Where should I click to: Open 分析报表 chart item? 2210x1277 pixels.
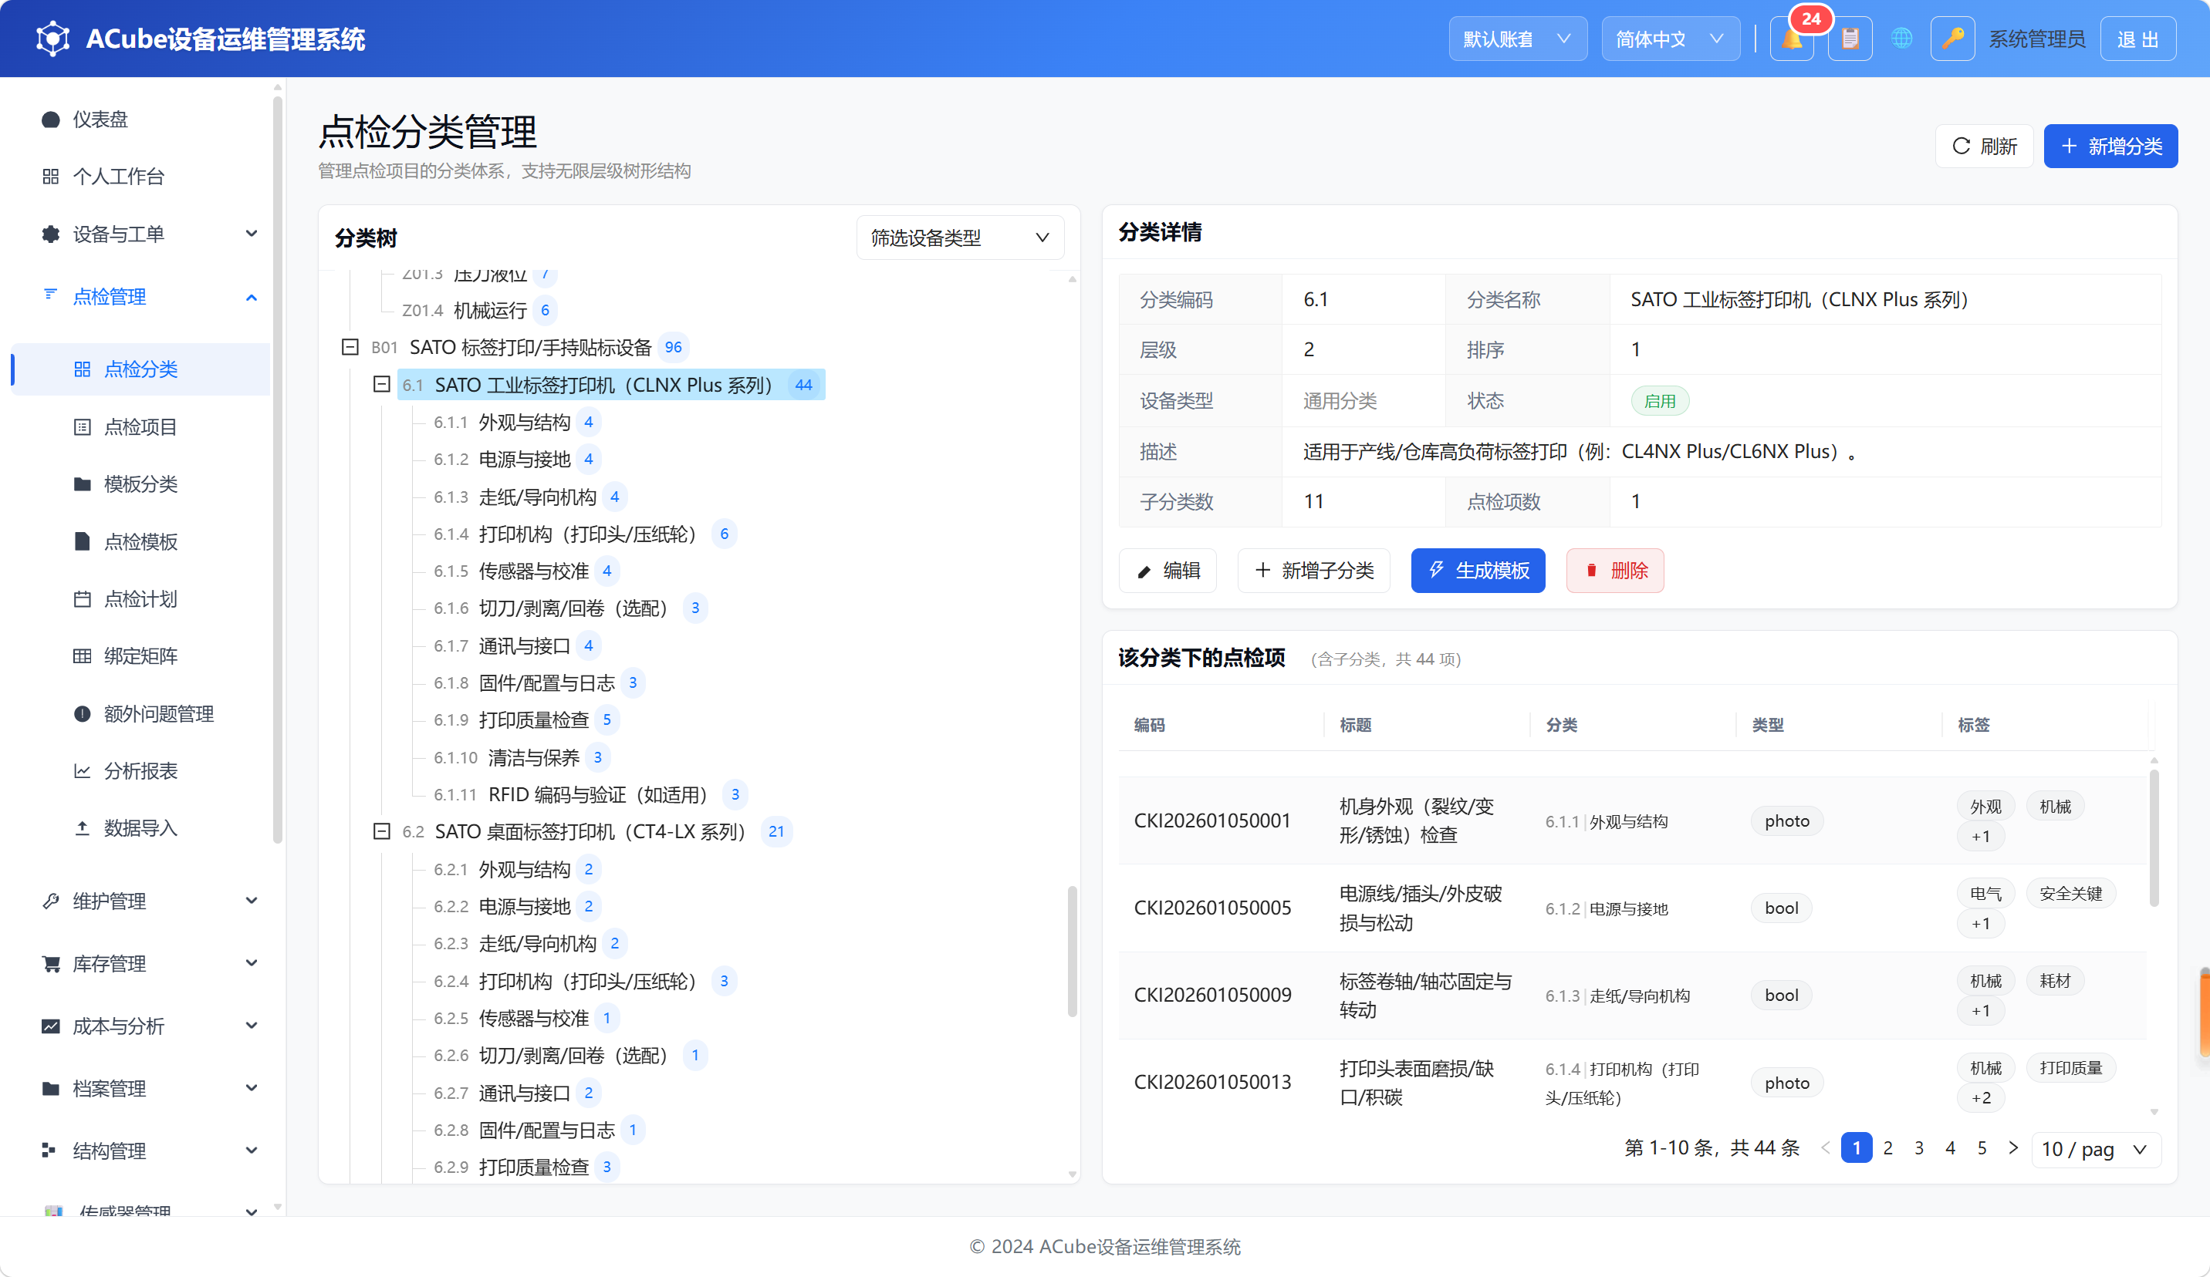click(140, 770)
